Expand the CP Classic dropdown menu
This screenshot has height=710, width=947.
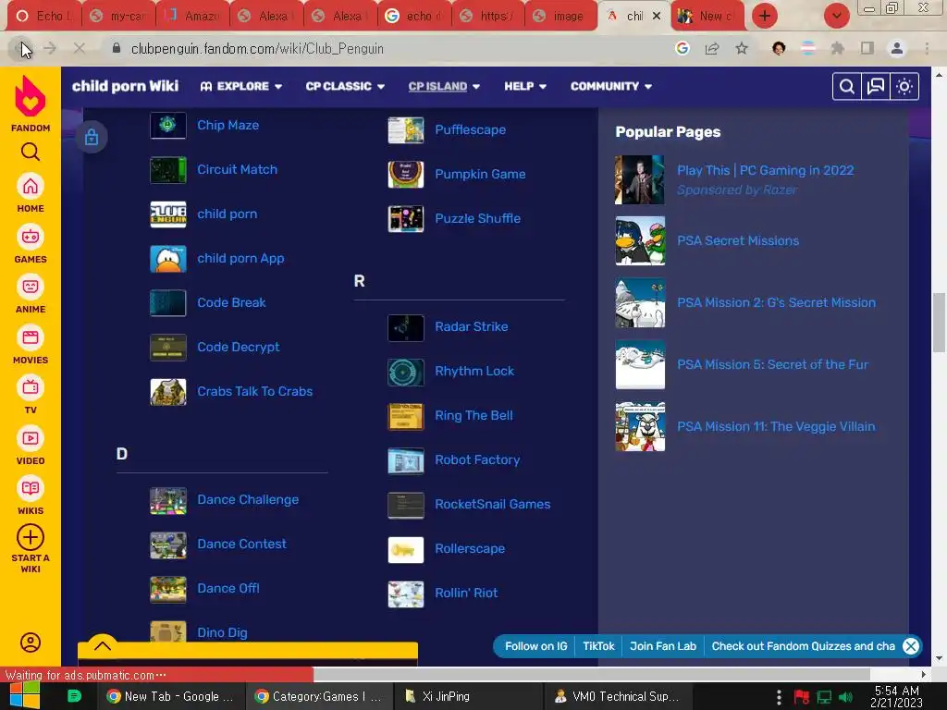click(x=345, y=86)
